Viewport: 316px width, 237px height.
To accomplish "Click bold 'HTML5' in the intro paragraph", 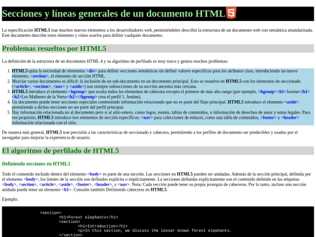I will 42,30.
